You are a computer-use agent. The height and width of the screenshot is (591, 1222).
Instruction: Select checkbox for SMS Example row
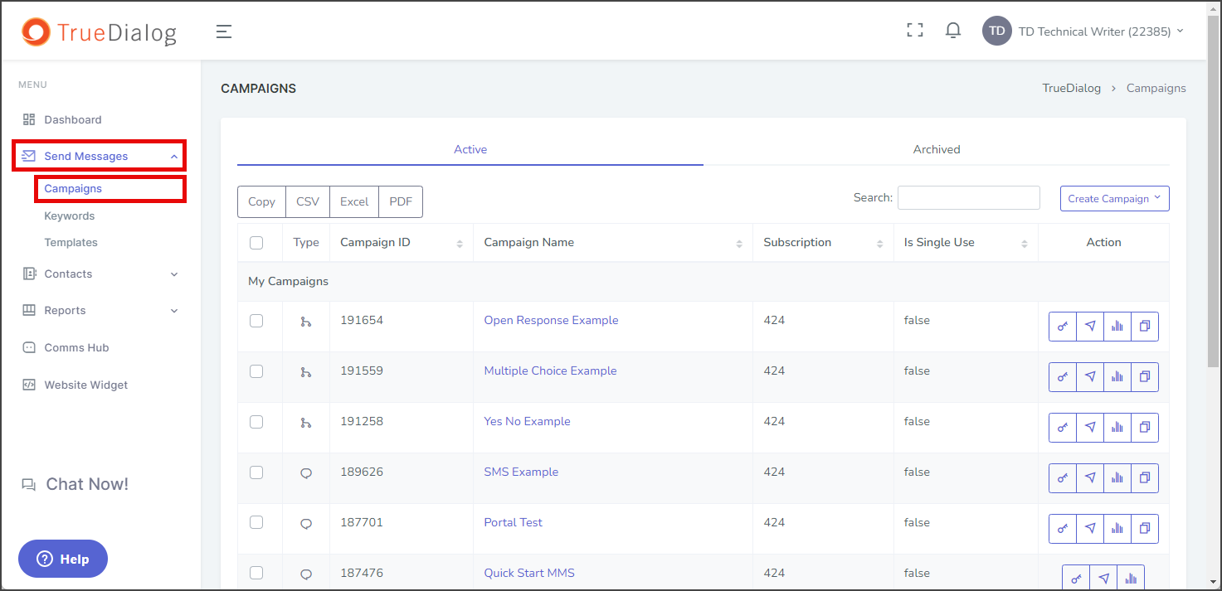256,472
